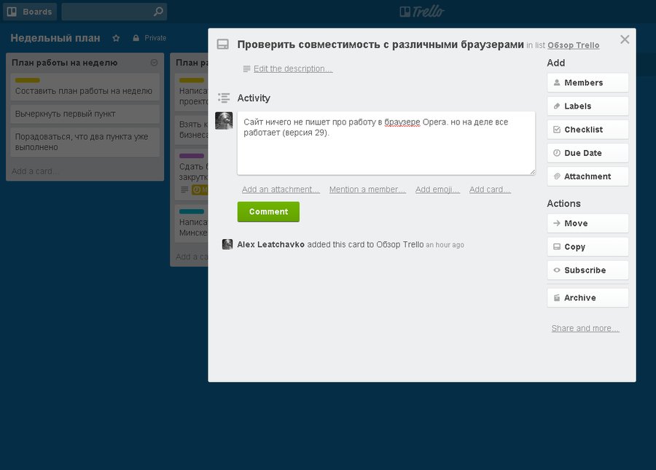Image resolution: width=656 pixels, height=470 pixels.
Task: Open list menu for План работы на неделю
Action: [x=154, y=63]
